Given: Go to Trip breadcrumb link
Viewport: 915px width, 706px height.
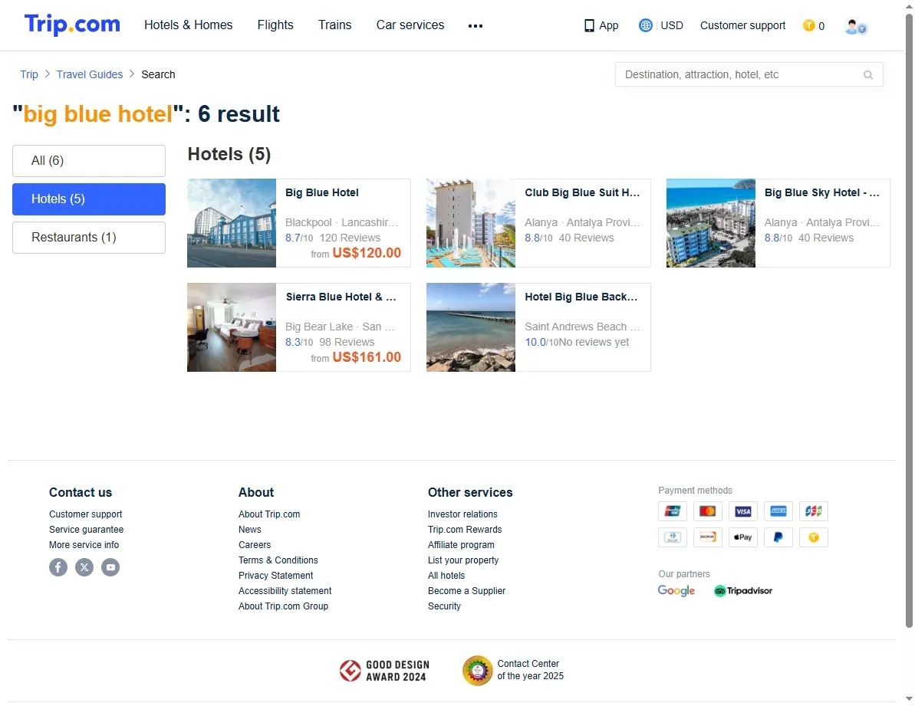Looking at the screenshot, I should 29,74.
